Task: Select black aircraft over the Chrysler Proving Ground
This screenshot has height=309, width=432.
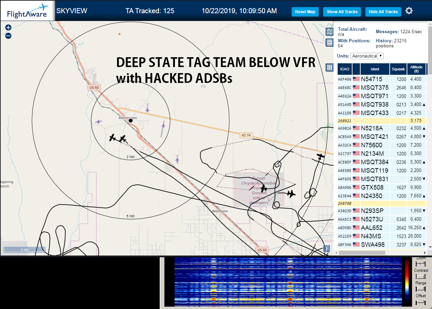Action: click(x=264, y=189)
